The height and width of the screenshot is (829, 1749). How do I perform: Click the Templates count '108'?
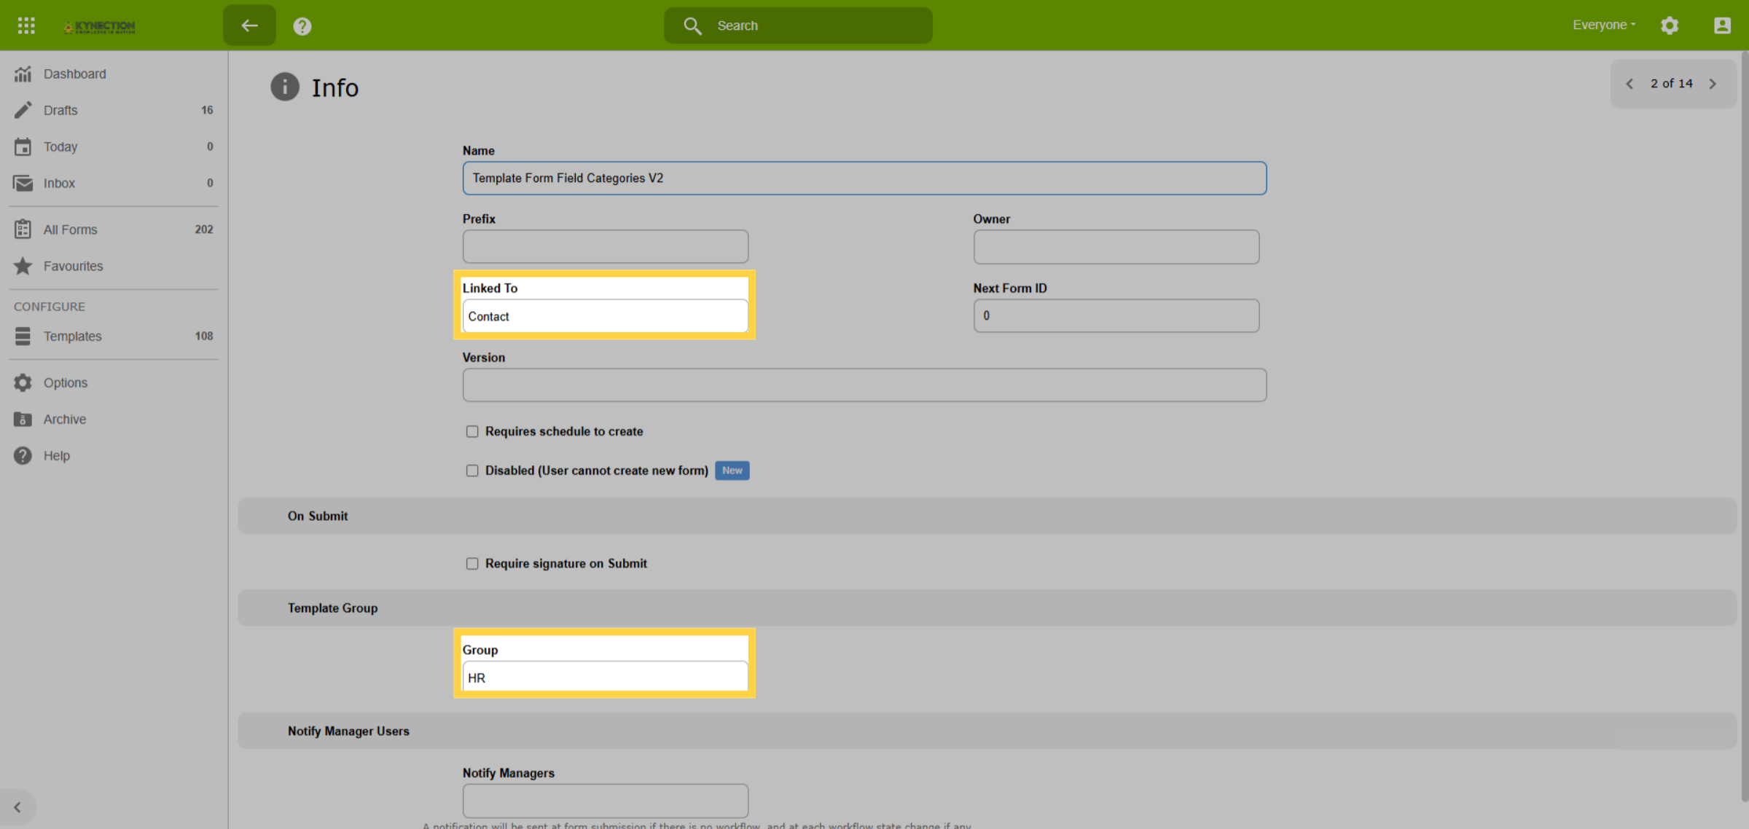[x=204, y=336]
